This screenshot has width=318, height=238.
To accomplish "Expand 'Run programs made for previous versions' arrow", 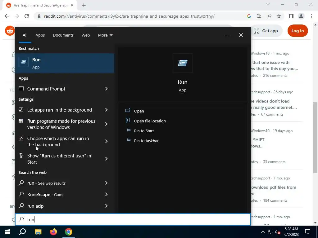I will click(x=106, y=124).
